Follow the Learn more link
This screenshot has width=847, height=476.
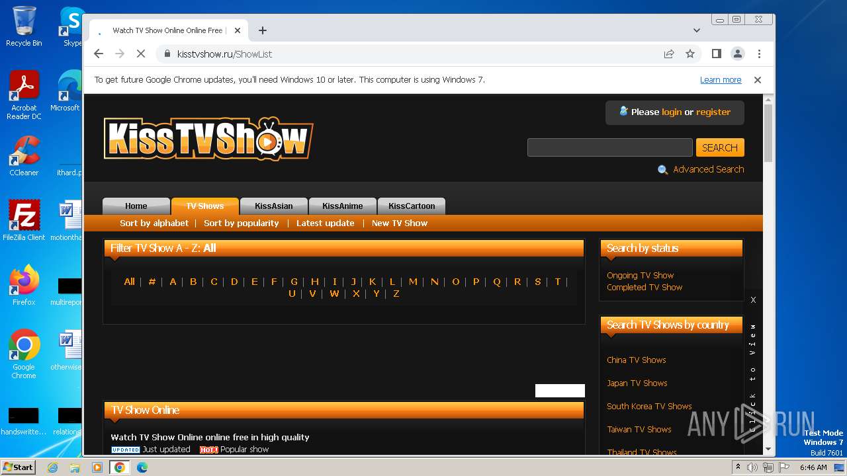click(x=721, y=80)
